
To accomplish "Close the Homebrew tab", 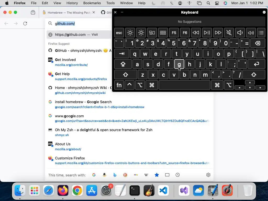I will coord(94,12).
